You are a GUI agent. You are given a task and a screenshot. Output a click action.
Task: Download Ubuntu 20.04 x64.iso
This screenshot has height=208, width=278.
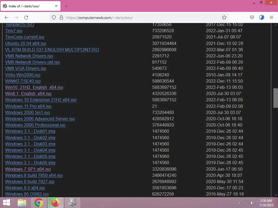point(26,43)
